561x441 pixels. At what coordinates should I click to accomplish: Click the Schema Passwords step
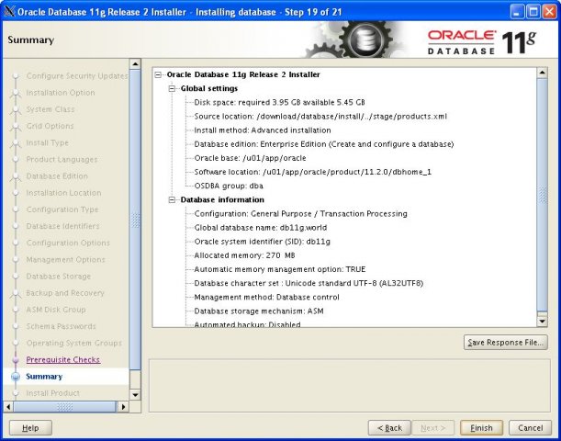click(x=61, y=326)
